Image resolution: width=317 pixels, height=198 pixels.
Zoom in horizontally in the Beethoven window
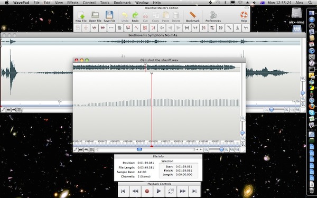[x=286, y=110]
